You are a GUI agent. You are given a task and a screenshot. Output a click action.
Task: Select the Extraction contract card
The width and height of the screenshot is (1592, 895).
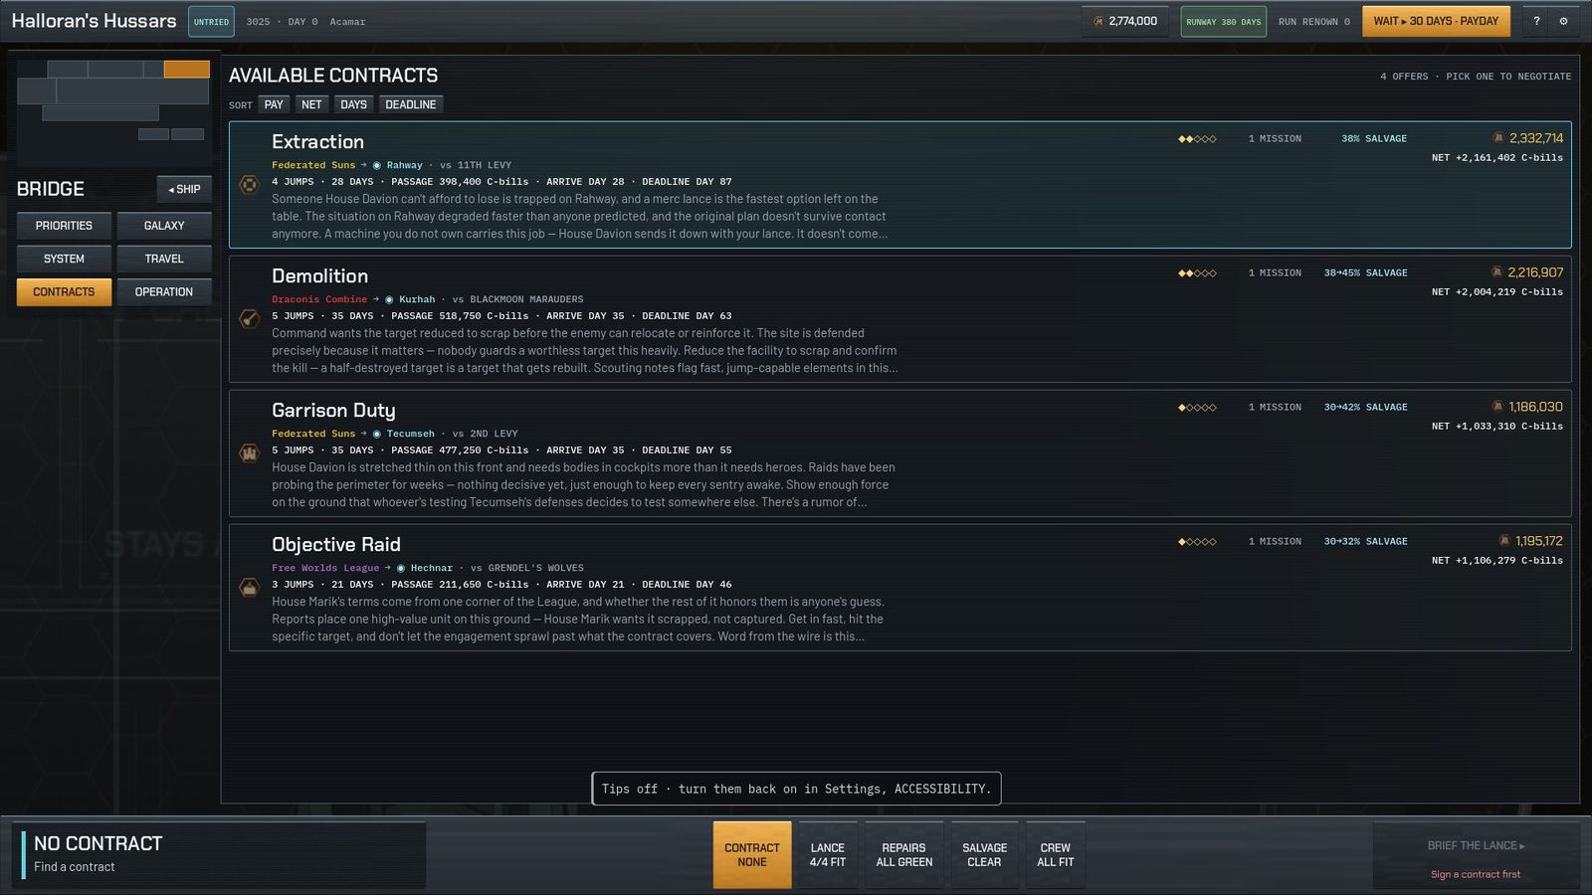pos(900,185)
